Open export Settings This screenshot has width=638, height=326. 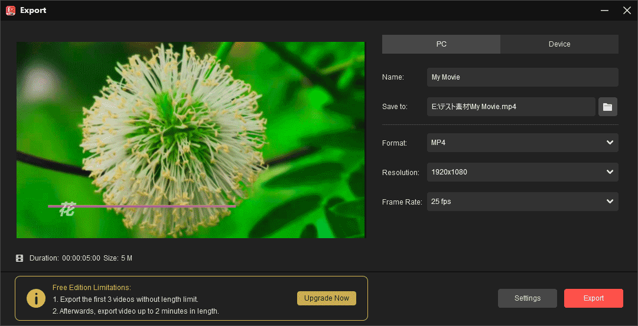coord(527,298)
